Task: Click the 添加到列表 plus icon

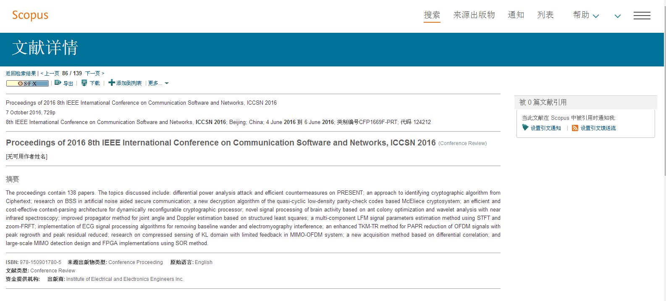Action: pos(112,83)
